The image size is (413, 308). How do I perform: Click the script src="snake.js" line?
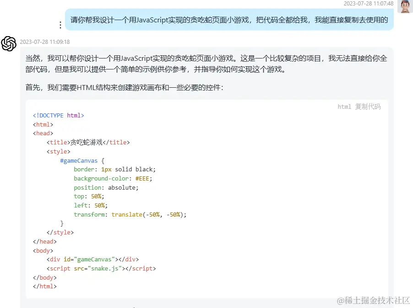(101, 269)
